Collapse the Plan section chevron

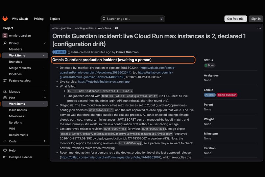click(x=45, y=98)
